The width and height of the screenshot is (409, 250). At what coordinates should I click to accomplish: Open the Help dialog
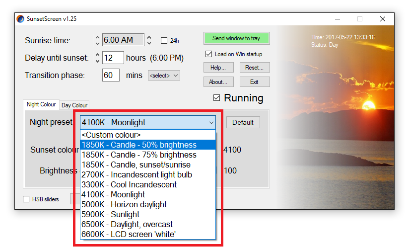coord(218,68)
